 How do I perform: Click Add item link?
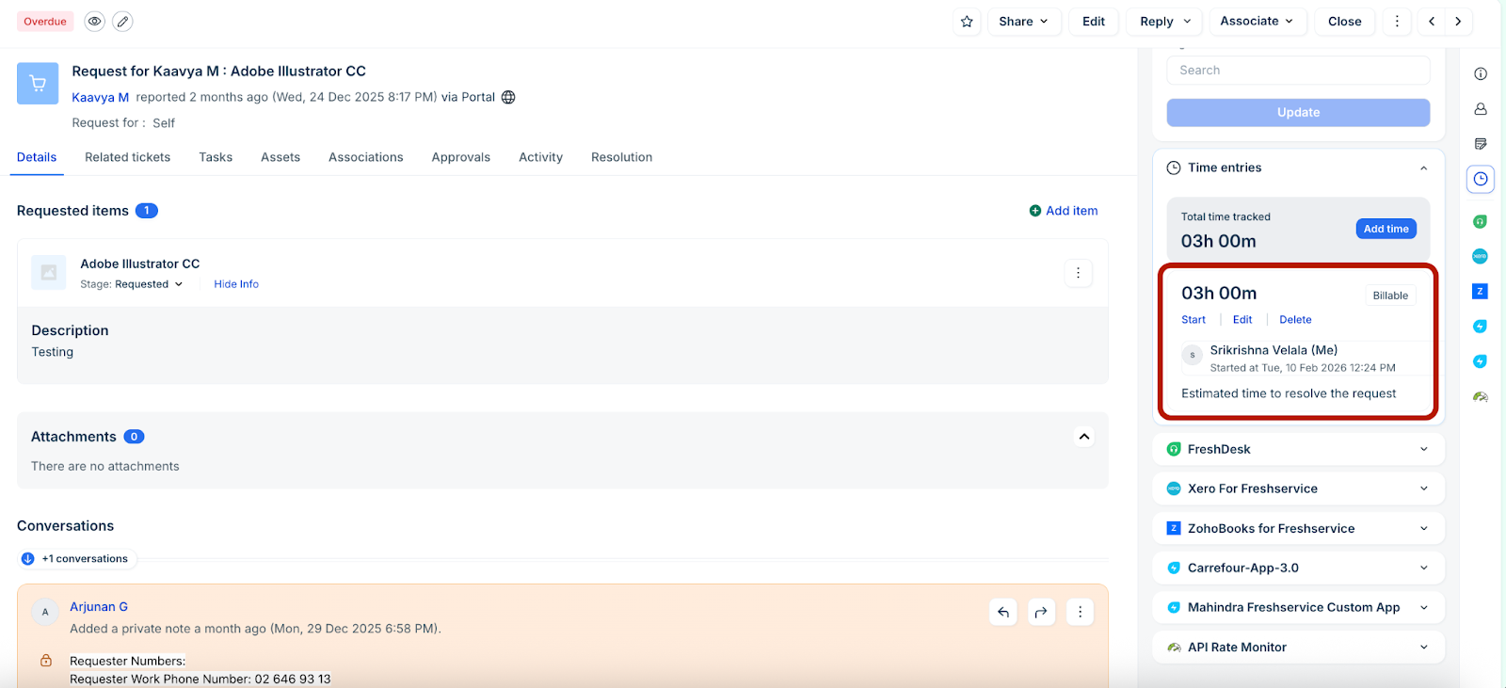[x=1064, y=211]
